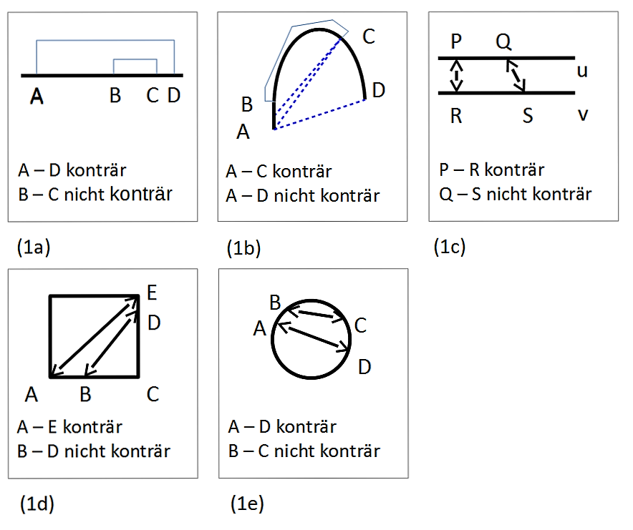This screenshot has height=530, width=633.
Task: Click letter P above the parallel lines
Action: (x=457, y=42)
